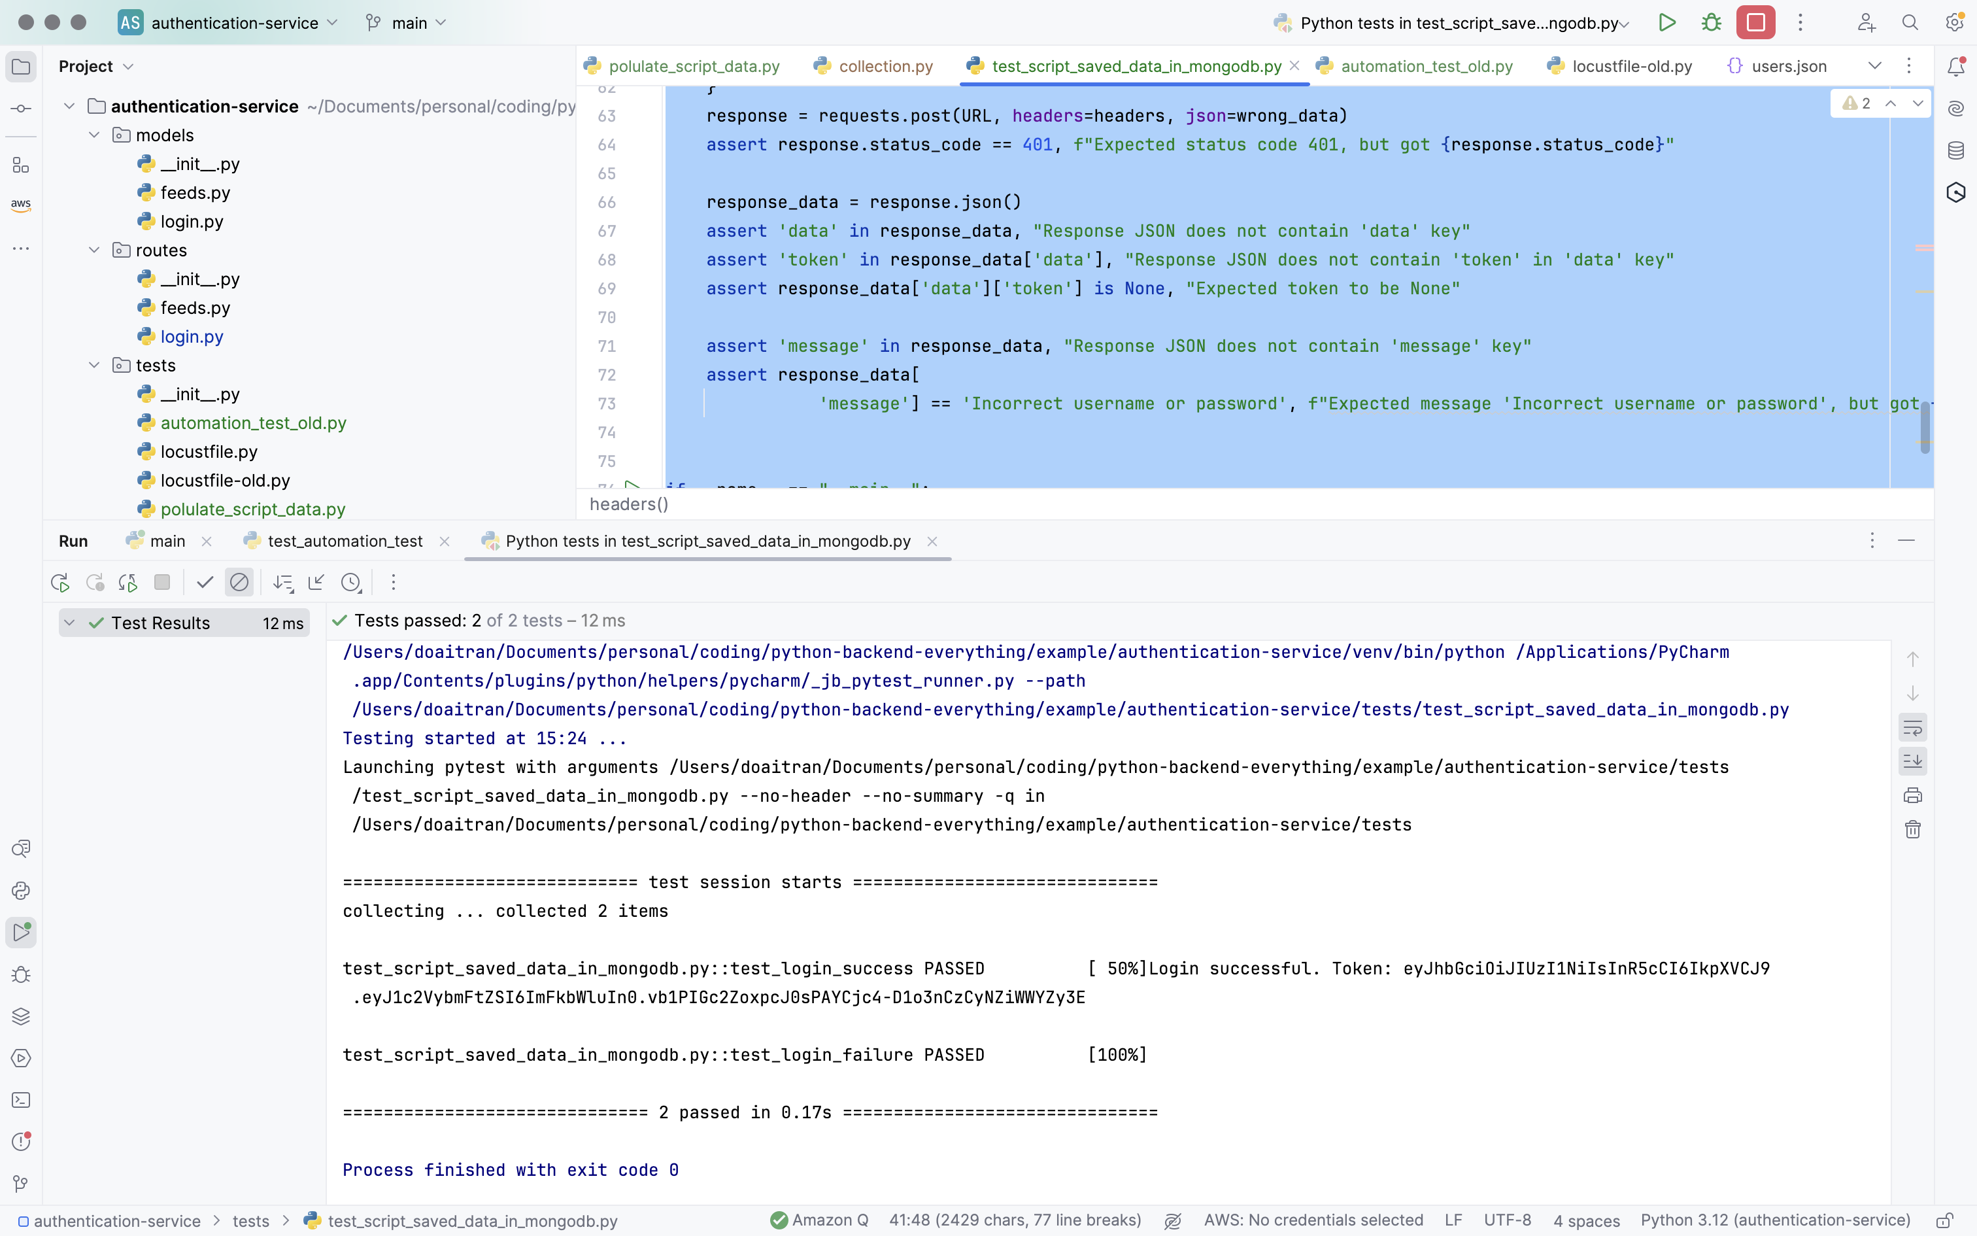
Task: Click the tests breadcrumb in status bar
Action: point(251,1222)
